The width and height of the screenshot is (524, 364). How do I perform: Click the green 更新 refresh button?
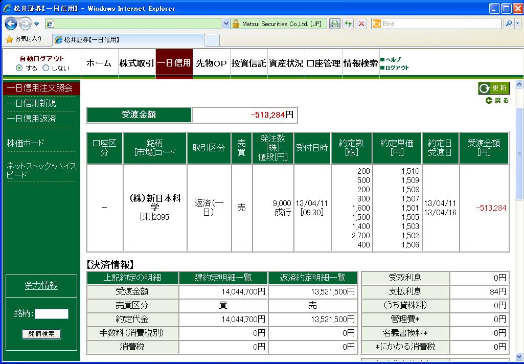(494, 88)
